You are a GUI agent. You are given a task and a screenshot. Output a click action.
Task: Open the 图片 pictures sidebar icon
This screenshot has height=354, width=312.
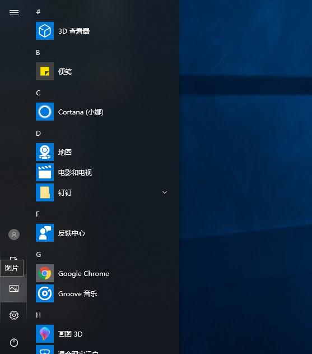click(x=14, y=288)
